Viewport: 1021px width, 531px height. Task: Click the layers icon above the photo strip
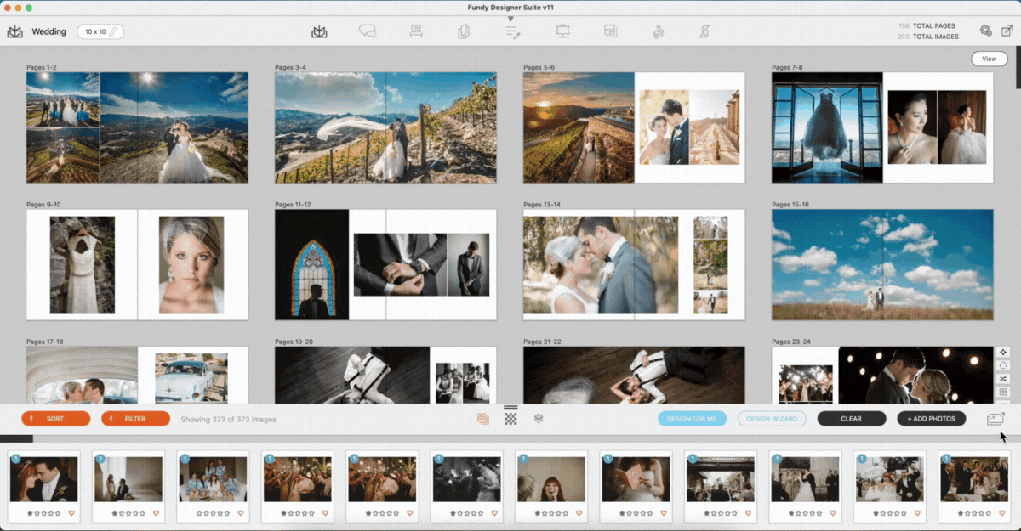tap(539, 418)
